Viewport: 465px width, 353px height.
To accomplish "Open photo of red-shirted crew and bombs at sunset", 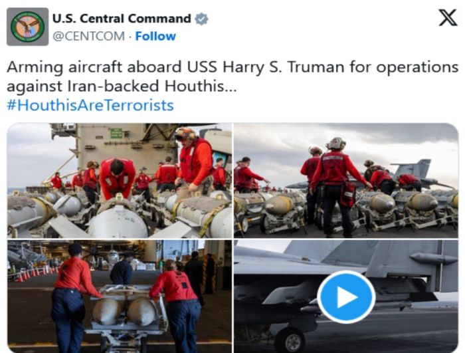I will point(346,181).
